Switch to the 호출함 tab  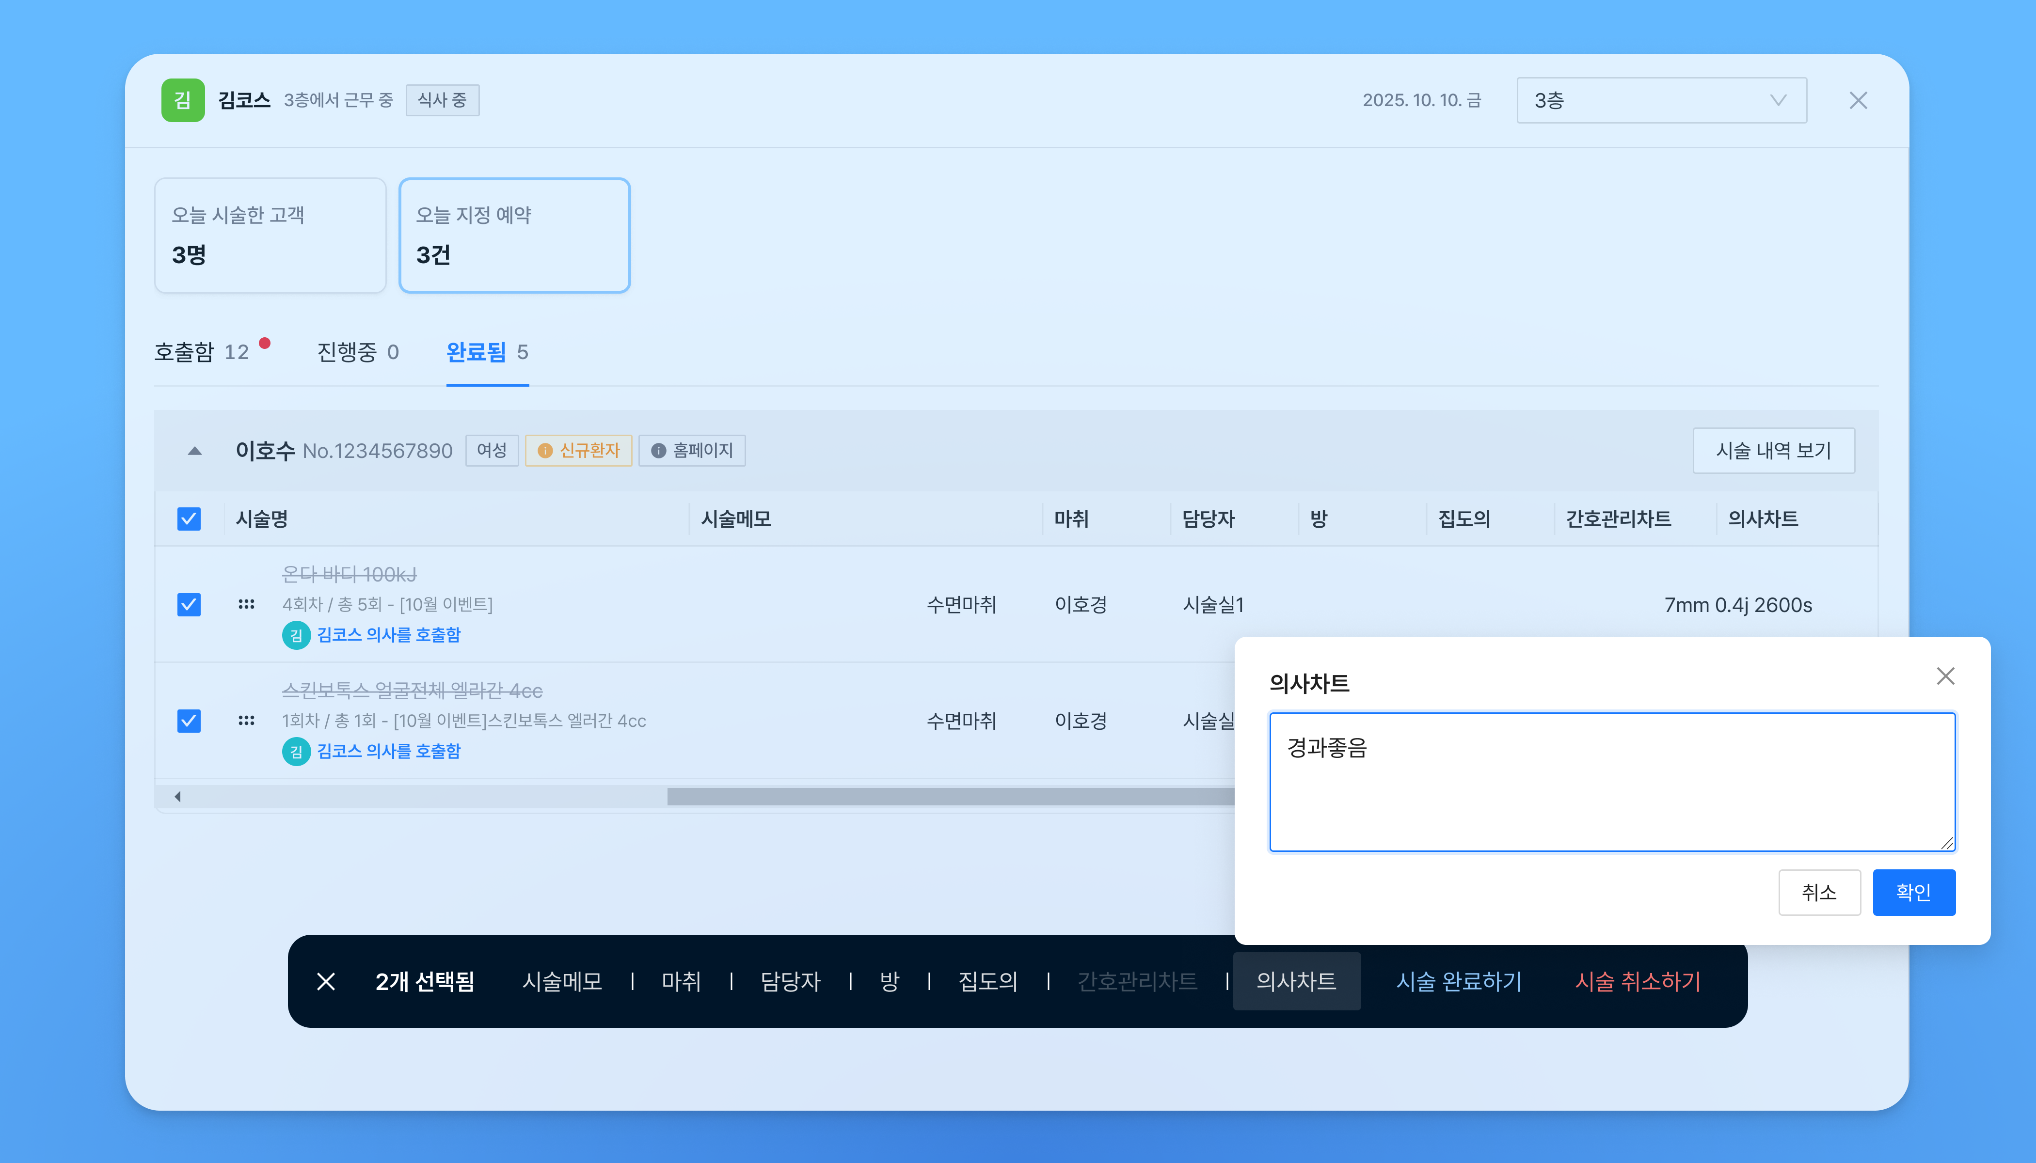click(x=201, y=352)
